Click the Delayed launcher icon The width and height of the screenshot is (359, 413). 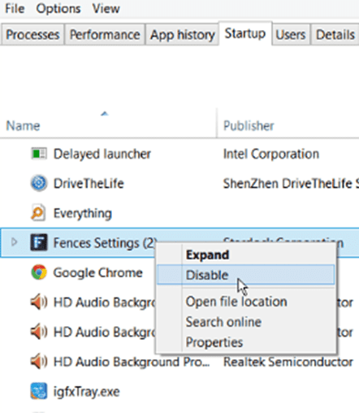[x=39, y=154]
